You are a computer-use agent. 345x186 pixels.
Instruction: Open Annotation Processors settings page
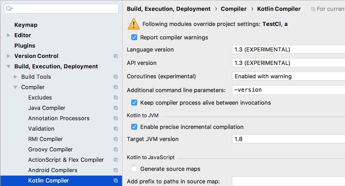[x=59, y=118]
